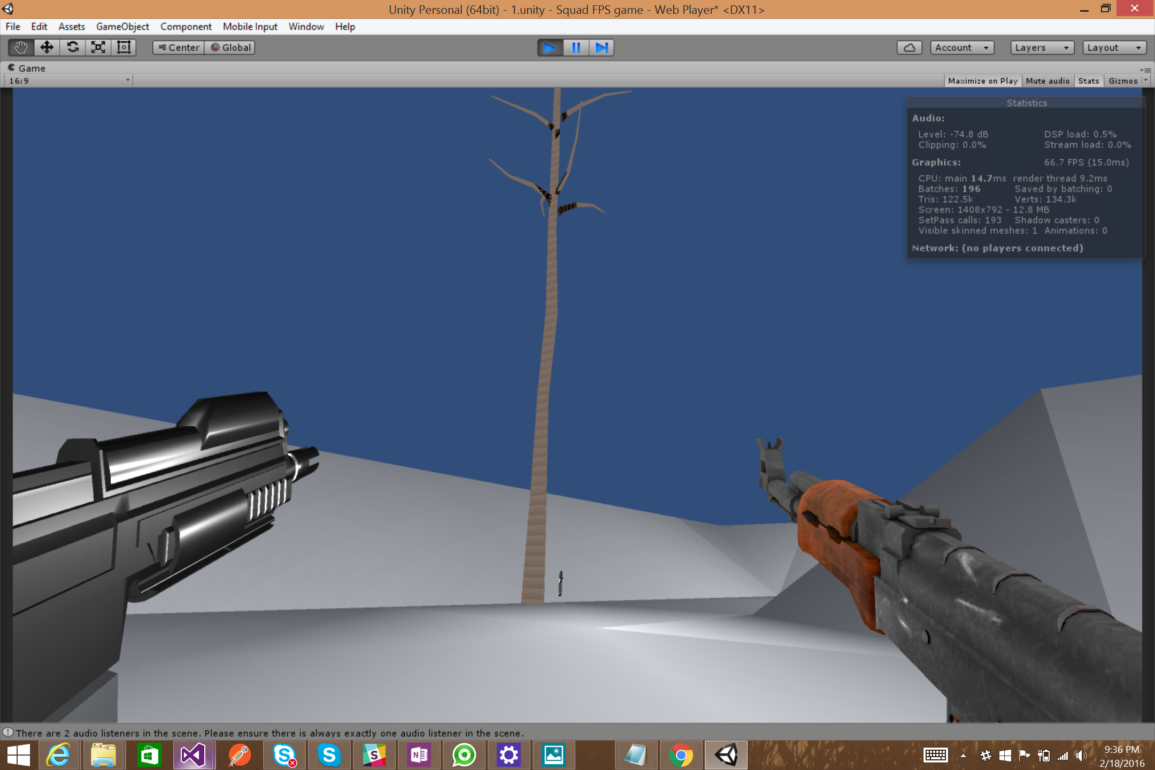The width and height of the screenshot is (1155, 770).
Task: Advance one frame with Step button
Action: tap(602, 48)
